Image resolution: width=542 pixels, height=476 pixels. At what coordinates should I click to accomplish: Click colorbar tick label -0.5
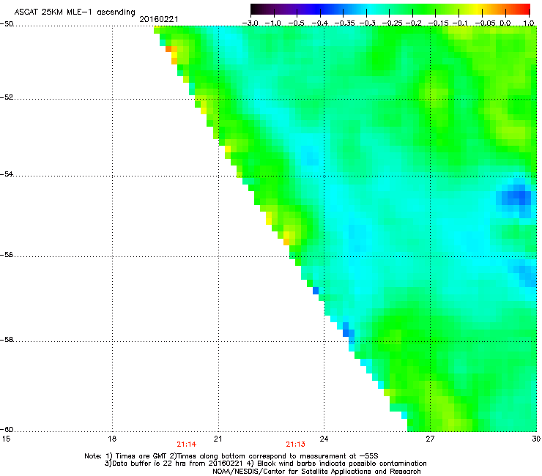click(x=296, y=23)
